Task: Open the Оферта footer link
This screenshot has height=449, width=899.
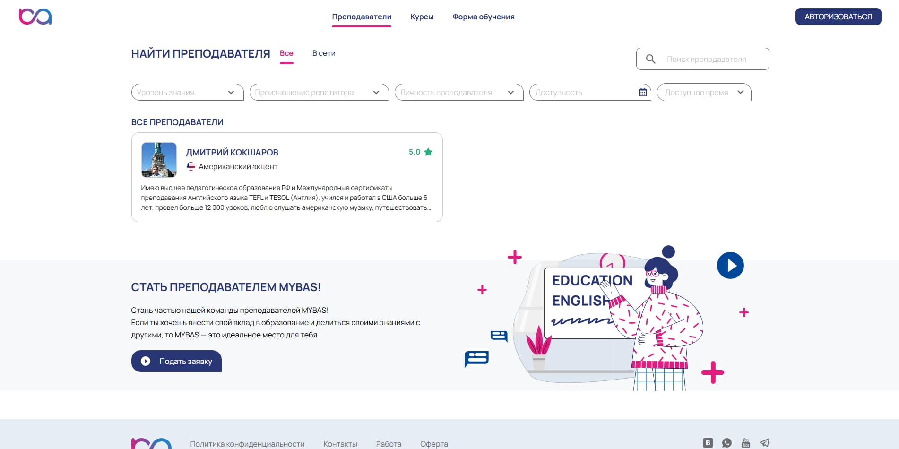Action: [434, 444]
